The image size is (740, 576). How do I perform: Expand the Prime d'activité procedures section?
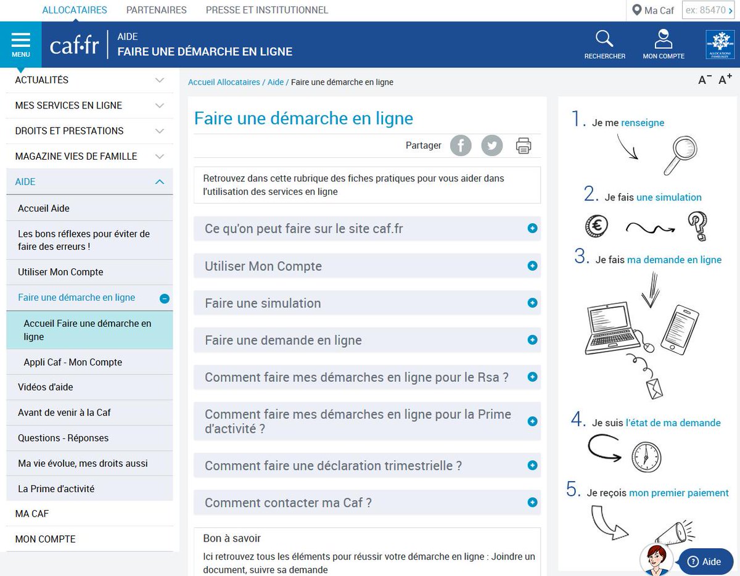pos(367,422)
